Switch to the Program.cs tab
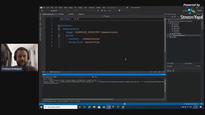This screenshot has height=115, width=205. (81, 14)
